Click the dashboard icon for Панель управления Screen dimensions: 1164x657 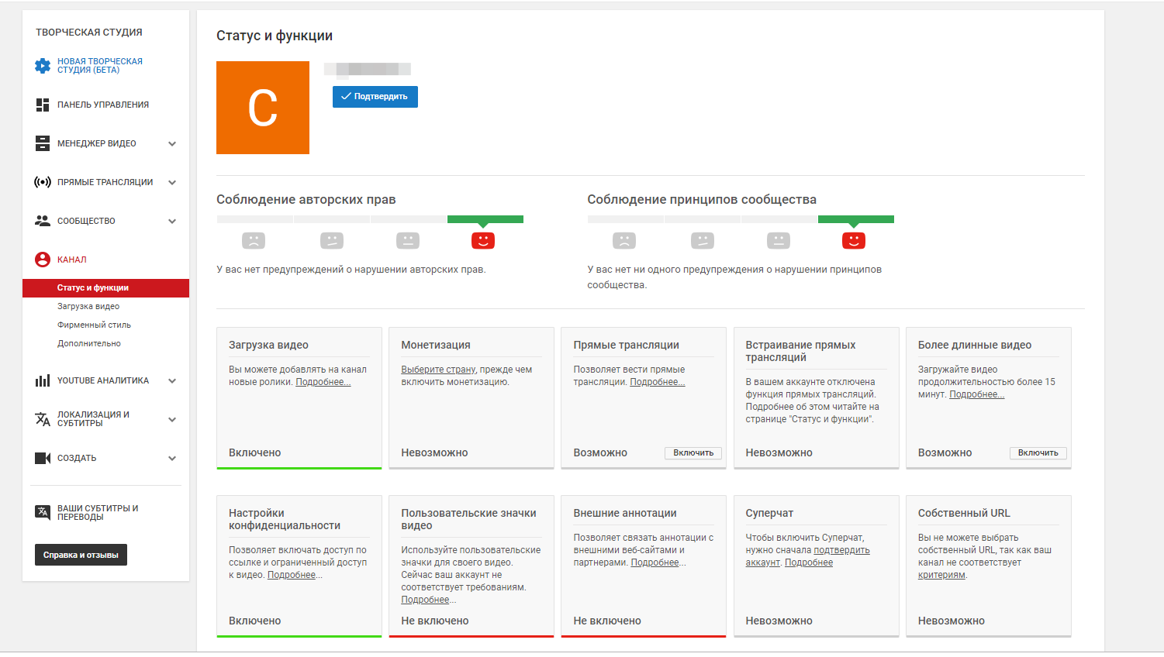[x=43, y=105]
